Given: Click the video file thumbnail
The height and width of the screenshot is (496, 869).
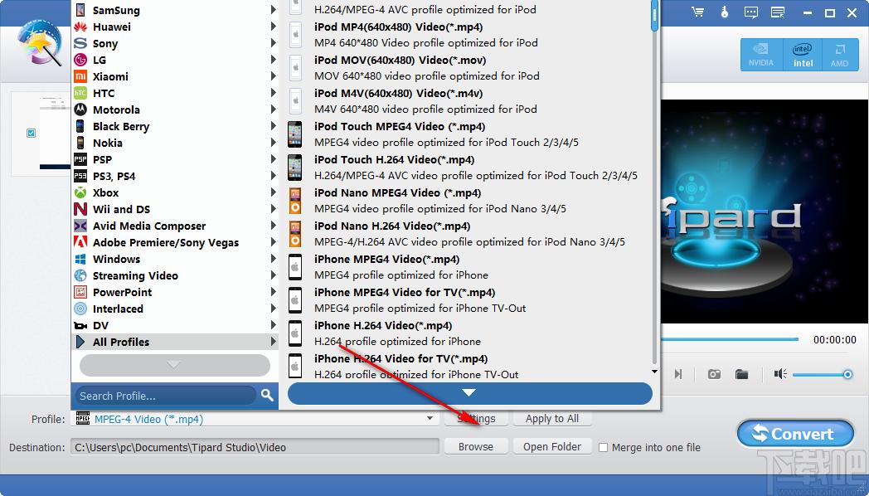Looking at the screenshot, I should pyautogui.click(x=55, y=132).
